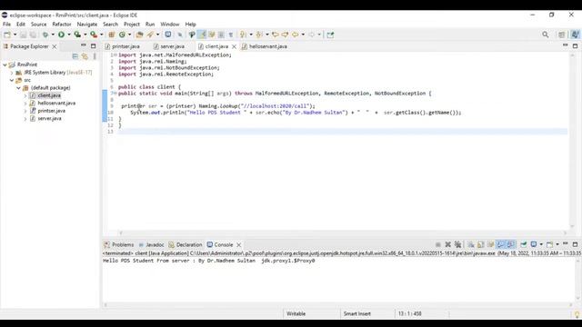Click the lightbulb tip icon in status bar

pyautogui.click(x=577, y=314)
